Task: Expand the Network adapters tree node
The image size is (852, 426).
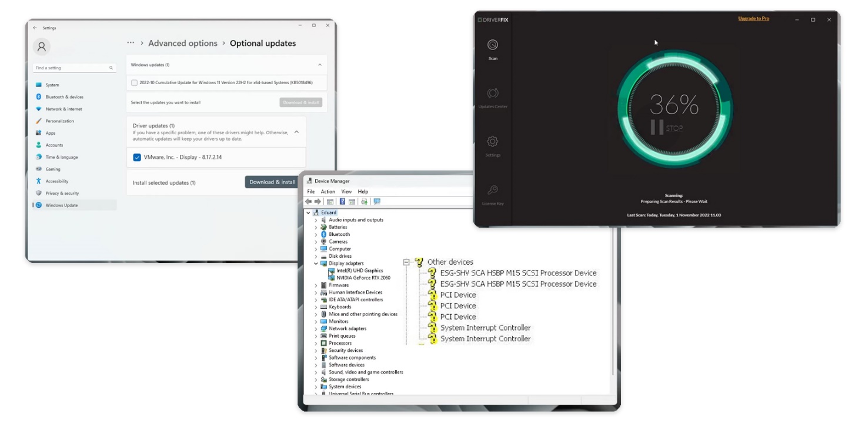Action: (316, 329)
